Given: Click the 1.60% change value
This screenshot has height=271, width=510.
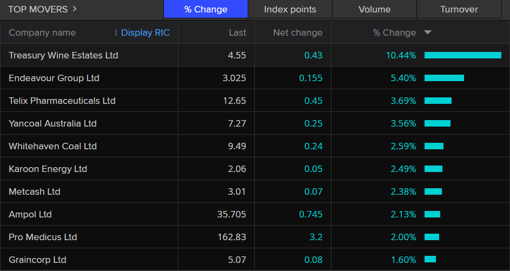Looking at the screenshot, I should [x=403, y=260].
